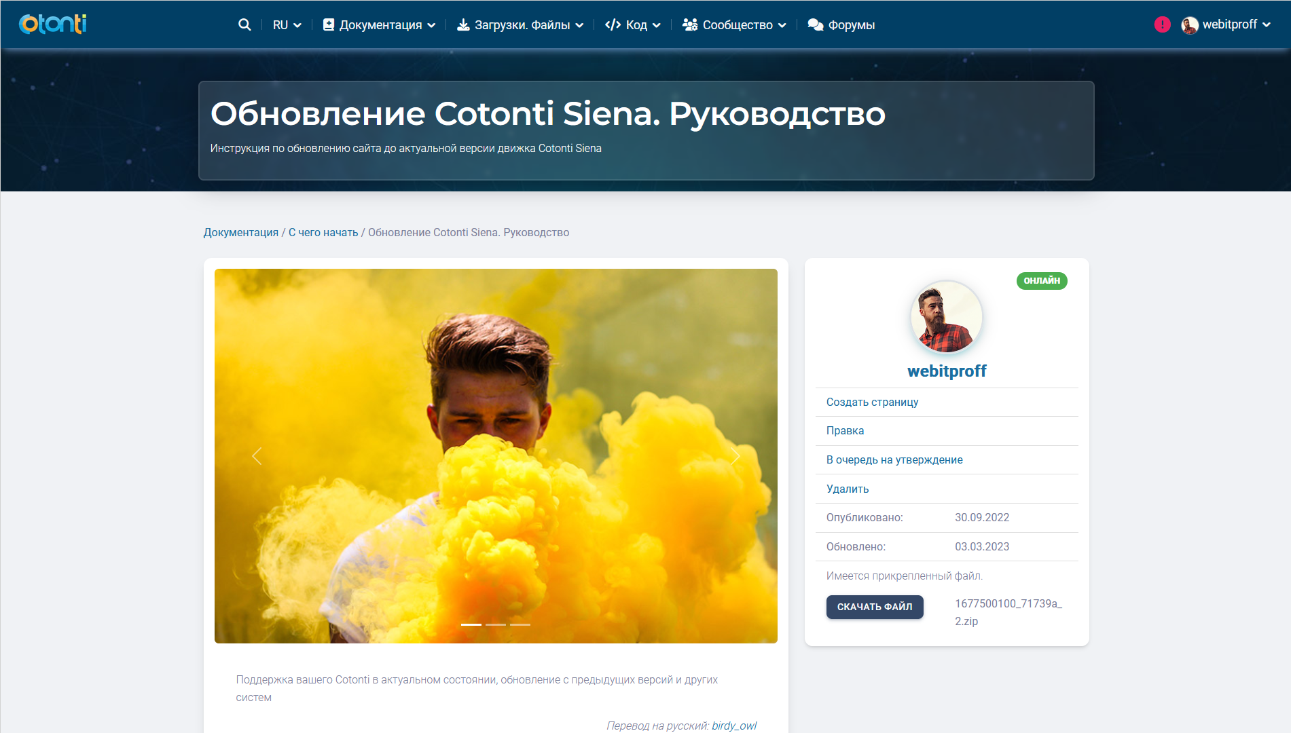Open the RU language dropdown
The width and height of the screenshot is (1291, 733).
[287, 25]
